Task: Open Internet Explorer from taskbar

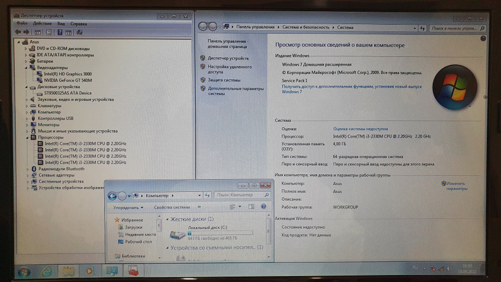Action: (x=47, y=271)
